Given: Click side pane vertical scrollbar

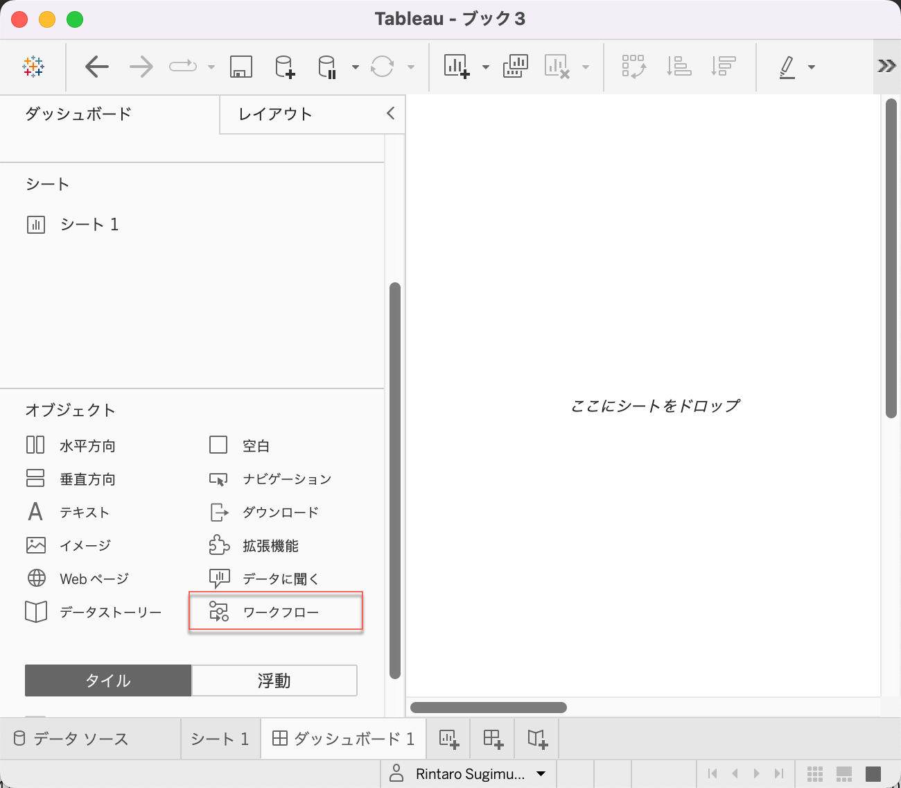Looking at the screenshot, I should tap(395, 480).
